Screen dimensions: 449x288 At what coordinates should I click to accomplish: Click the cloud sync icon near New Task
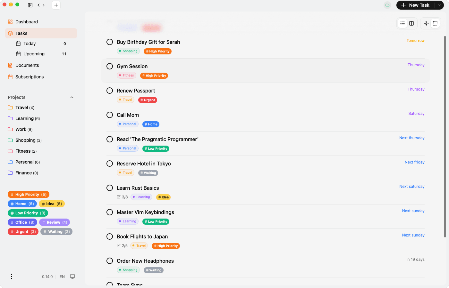coord(387,5)
